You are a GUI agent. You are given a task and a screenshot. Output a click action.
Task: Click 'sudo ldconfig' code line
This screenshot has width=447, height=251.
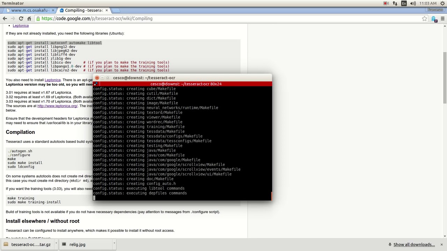click(21, 167)
